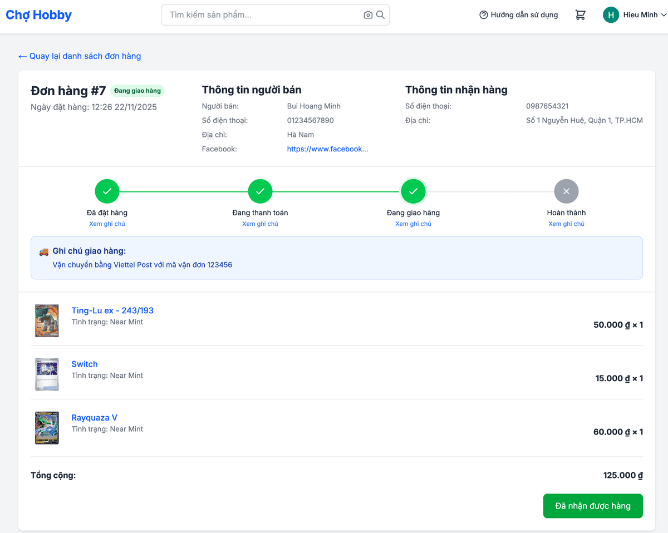Open the shopping cart
This screenshot has width=668, height=533.
click(580, 15)
